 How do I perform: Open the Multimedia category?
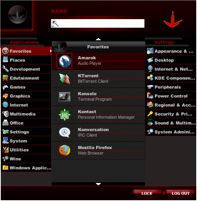pyautogui.click(x=26, y=114)
